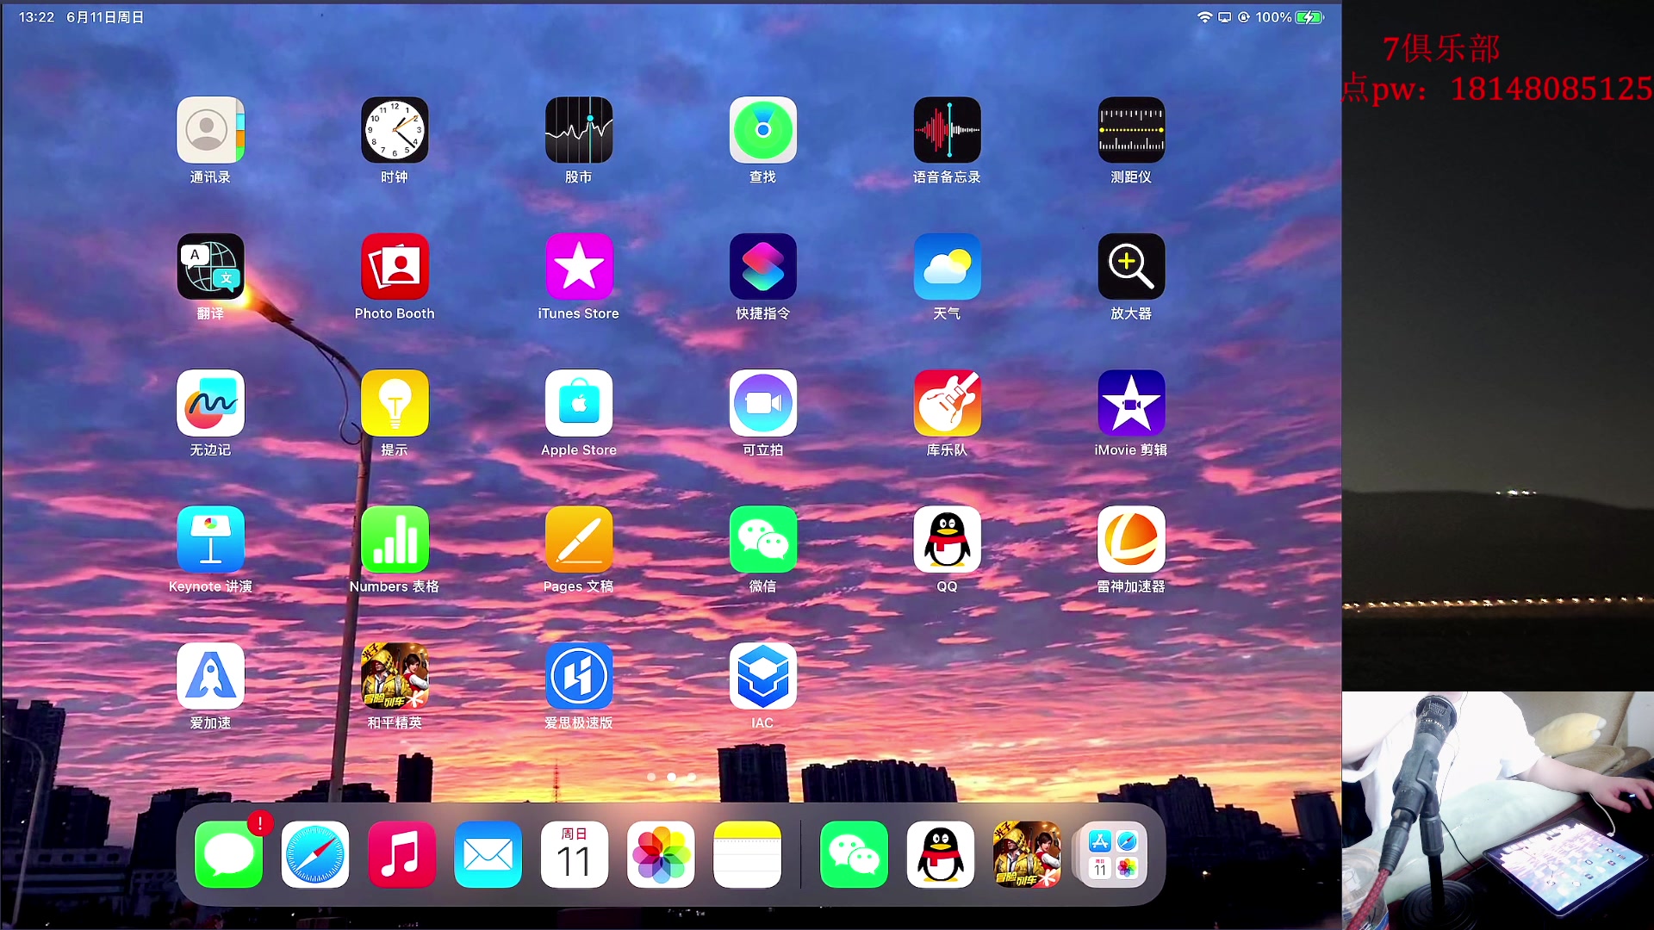
Task: Launch iTunes Store app
Action: pyautogui.click(x=578, y=267)
